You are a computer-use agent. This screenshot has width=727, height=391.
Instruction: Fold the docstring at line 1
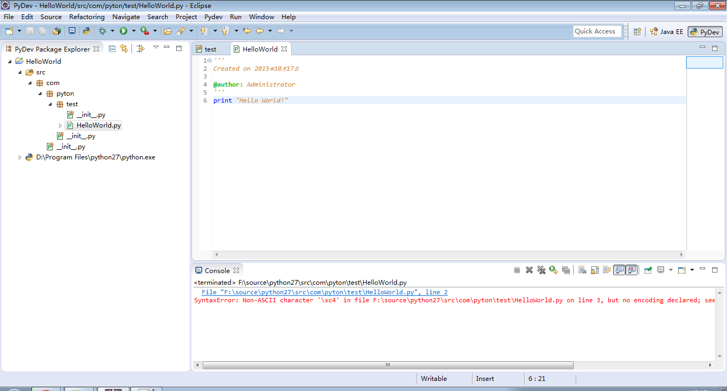click(209, 60)
